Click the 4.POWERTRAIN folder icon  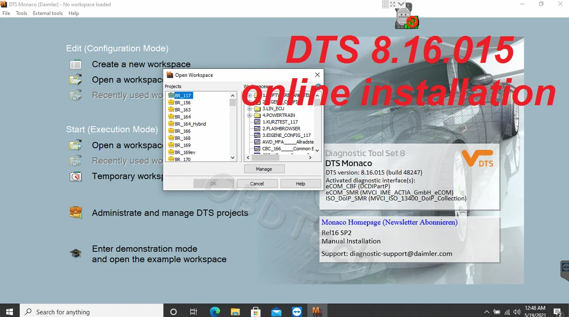257,115
